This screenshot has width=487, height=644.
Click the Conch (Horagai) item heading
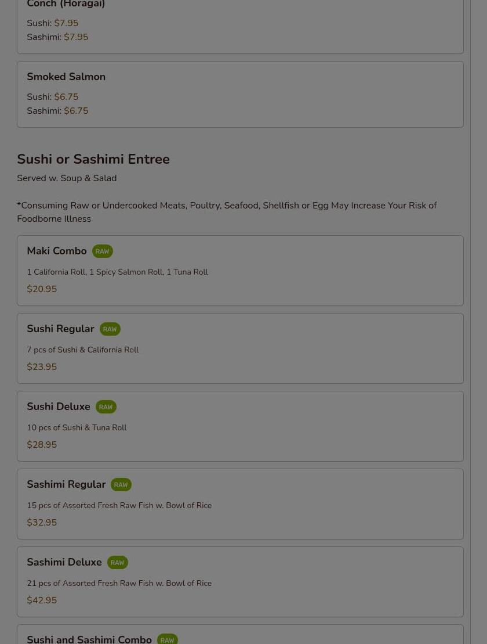66,3
